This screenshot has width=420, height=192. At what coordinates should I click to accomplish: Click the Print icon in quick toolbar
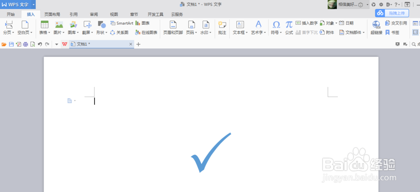(26, 44)
